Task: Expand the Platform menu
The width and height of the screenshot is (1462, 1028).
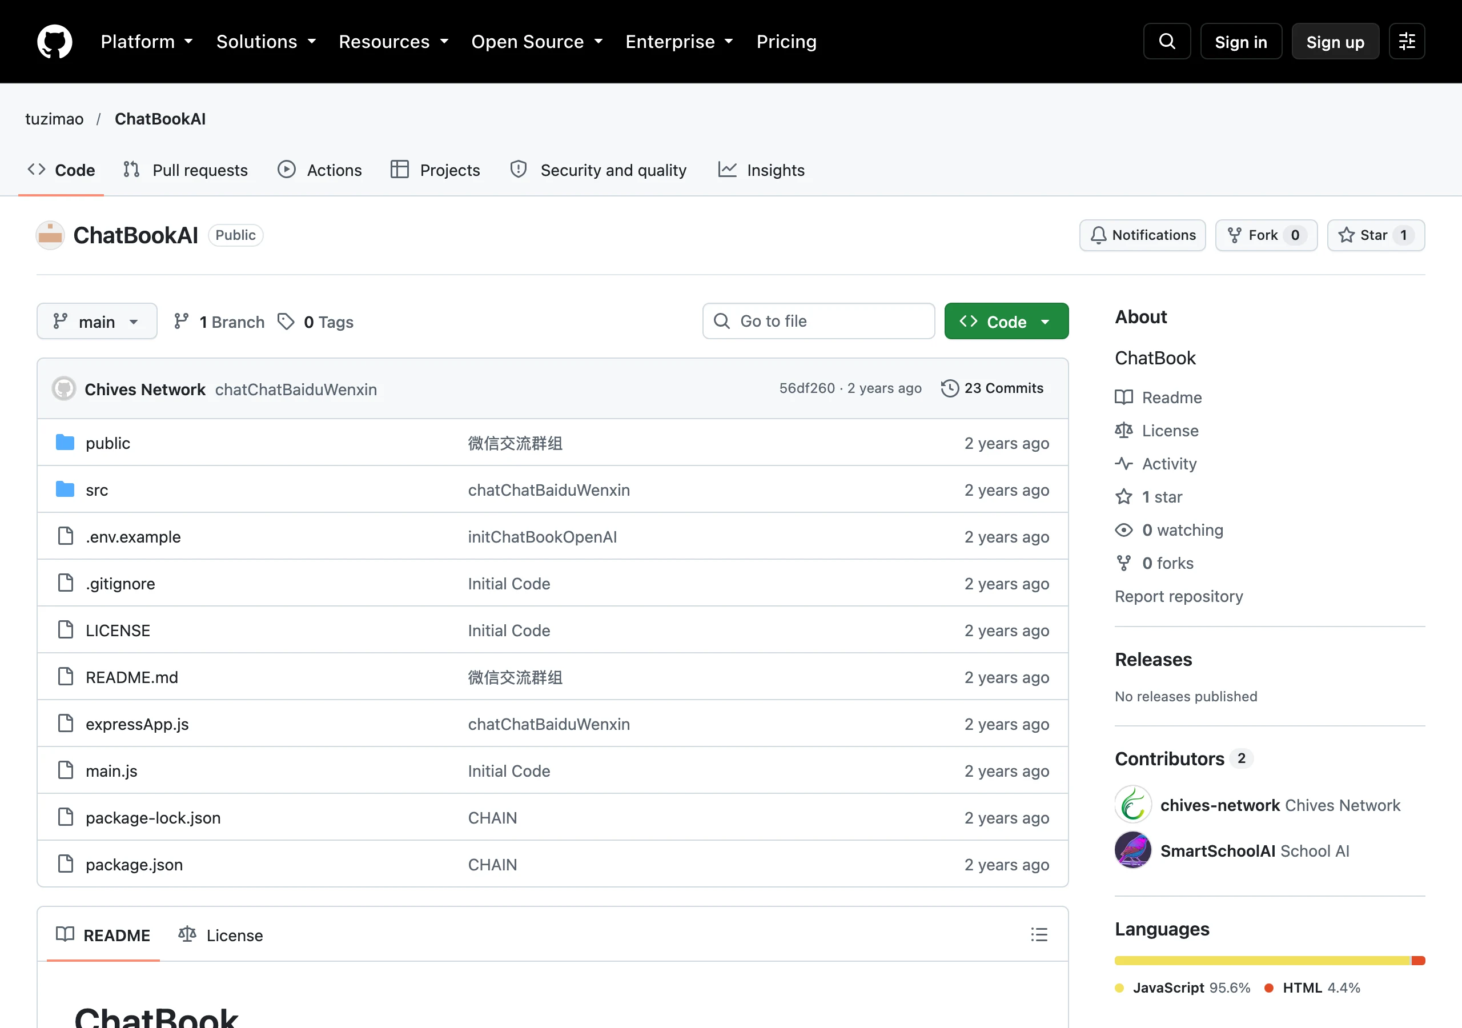Action: click(146, 41)
